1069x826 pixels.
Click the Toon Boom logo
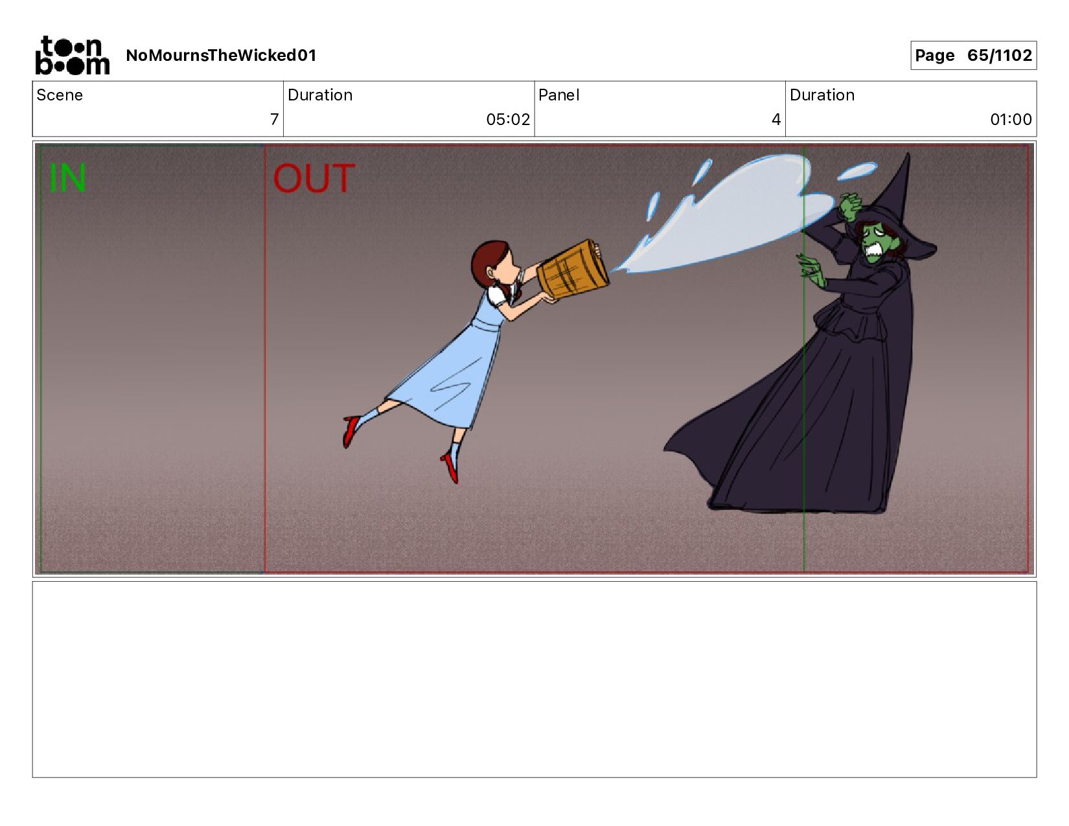[x=72, y=56]
